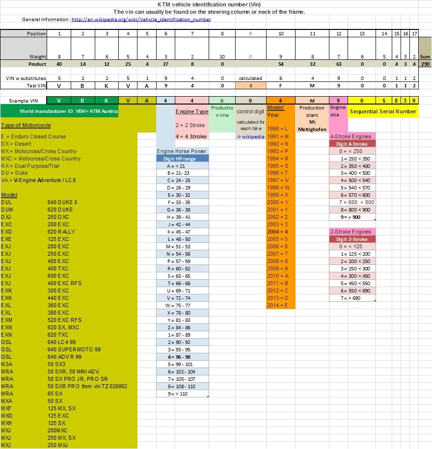Viewport: 432px width, 449px height.
Task: Select the '640 SUPERMOTO 99' model cell
Action: click(73, 349)
